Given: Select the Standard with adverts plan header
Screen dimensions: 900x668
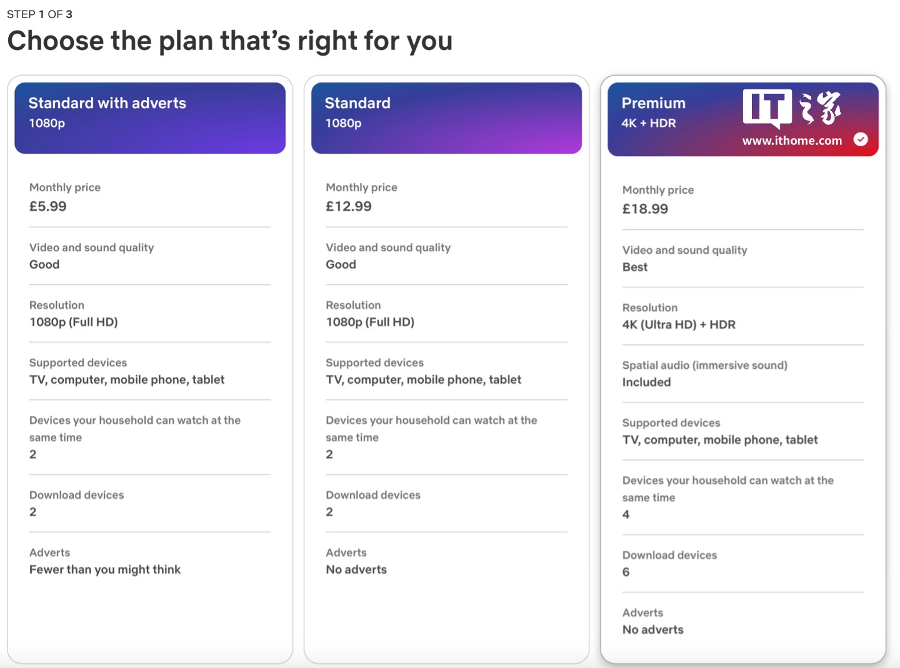Looking at the screenshot, I should tap(150, 118).
